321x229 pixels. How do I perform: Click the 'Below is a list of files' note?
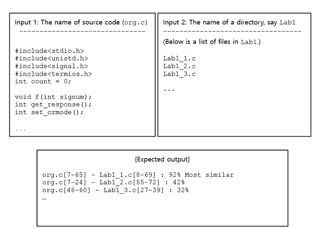point(212,42)
